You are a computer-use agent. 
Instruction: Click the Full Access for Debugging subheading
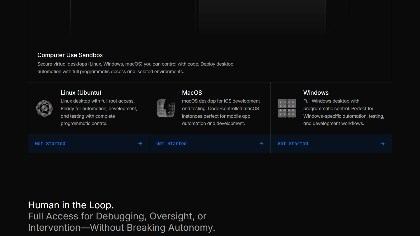121,222
